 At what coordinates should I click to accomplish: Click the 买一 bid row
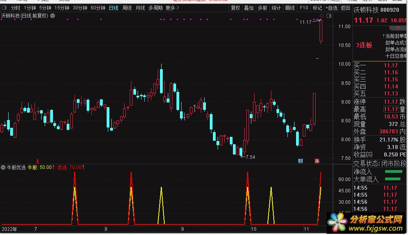pos(380,65)
